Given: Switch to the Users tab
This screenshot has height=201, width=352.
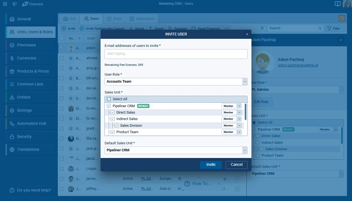Looking at the screenshot, I should pyautogui.click(x=91, y=19).
